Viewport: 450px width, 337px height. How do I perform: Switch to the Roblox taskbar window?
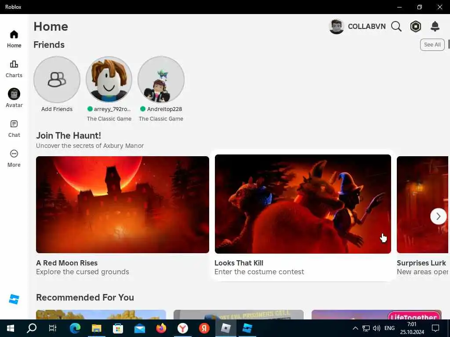pos(226,328)
